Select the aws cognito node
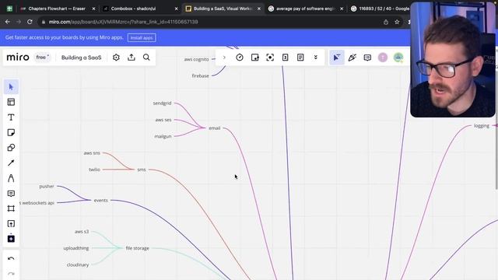The width and height of the screenshot is (498, 280). pos(197,59)
